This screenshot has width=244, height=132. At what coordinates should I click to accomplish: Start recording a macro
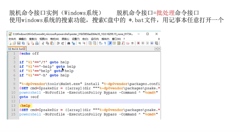click(138, 43)
